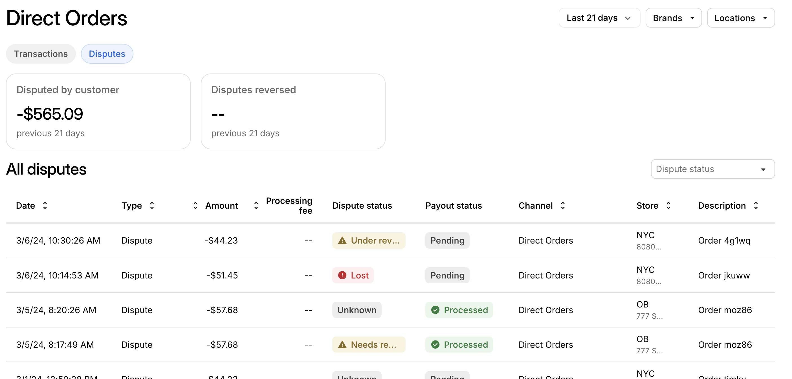Click sort arrows next to Type header
This screenshot has height=379, width=792.
(x=152, y=205)
